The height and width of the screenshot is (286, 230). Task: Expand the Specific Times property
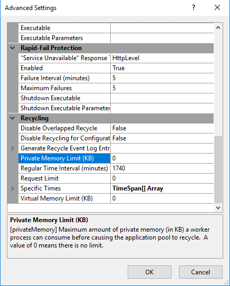coord(13,188)
